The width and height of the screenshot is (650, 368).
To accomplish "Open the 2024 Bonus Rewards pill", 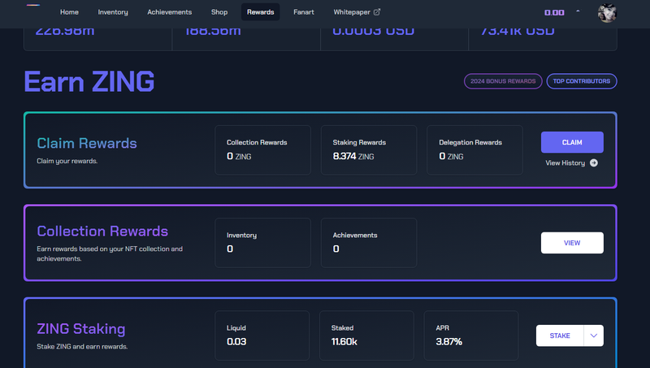I will tap(503, 81).
